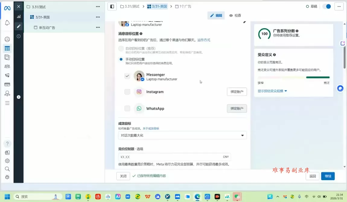Click 绑定账户 button for Instagram

coord(237,92)
